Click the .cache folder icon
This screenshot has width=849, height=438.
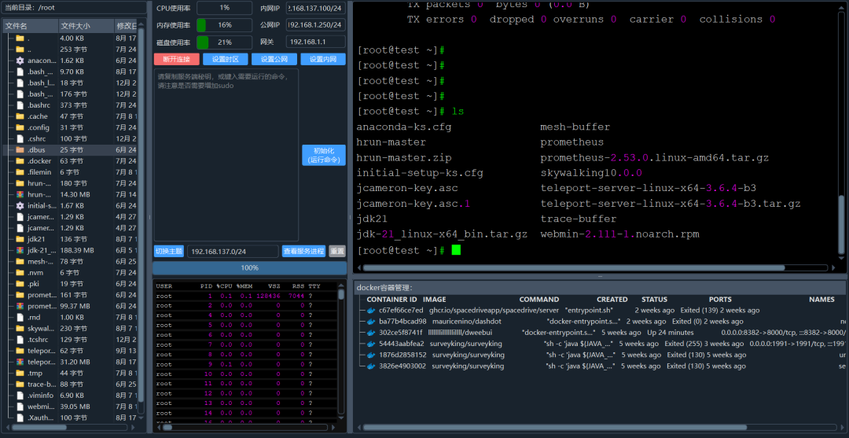pos(20,116)
